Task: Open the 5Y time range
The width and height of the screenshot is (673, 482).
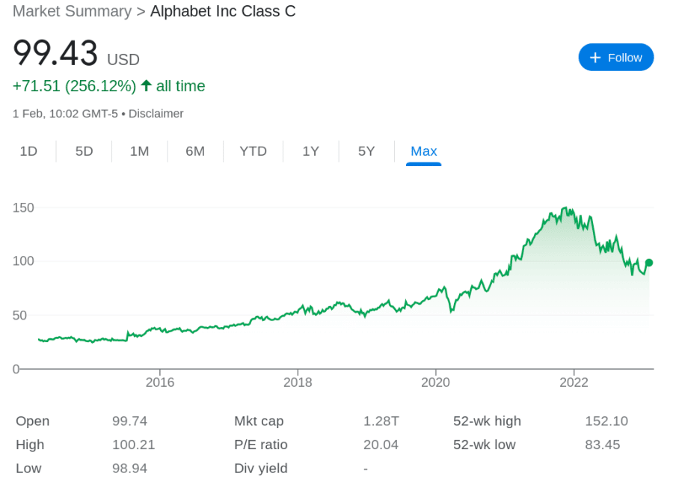Action: (x=366, y=150)
